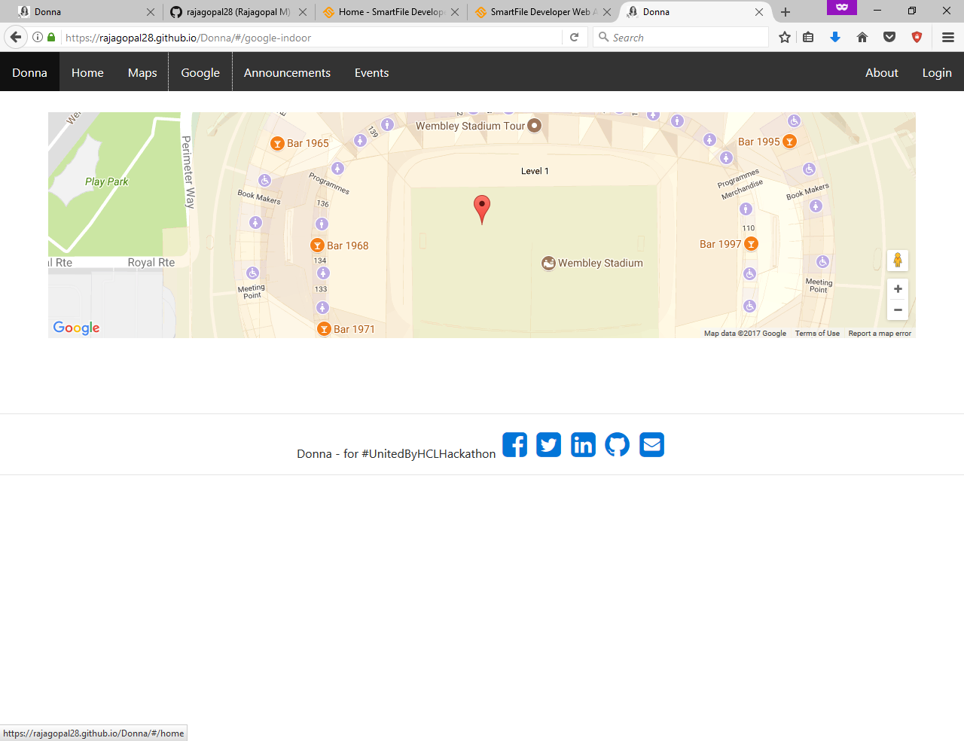Click the Street View pegman on the map
Screen dimensions: 964x741
coord(898,261)
